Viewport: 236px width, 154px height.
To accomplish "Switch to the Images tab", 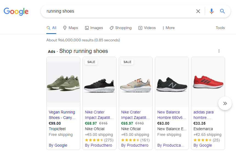I will click(x=94, y=28).
